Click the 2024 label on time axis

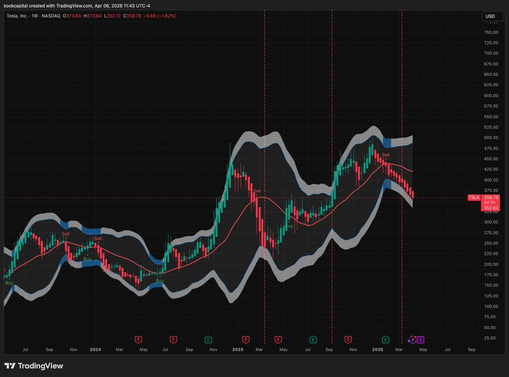click(x=95, y=350)
